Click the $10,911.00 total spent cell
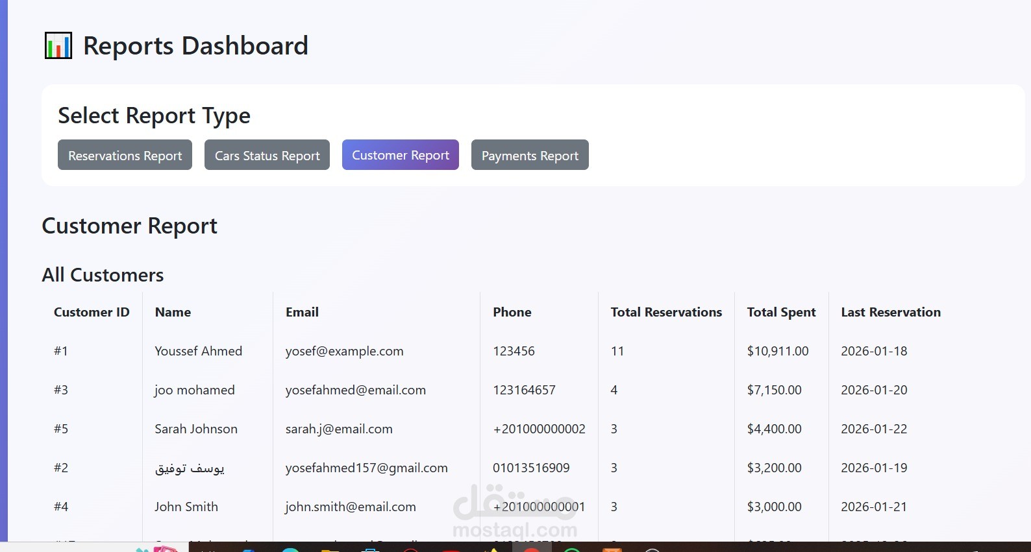This screenshot has height=552, width=1031. 777,351
